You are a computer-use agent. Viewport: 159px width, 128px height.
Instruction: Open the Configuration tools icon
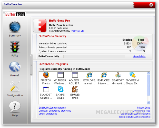(x=15, y=86)
